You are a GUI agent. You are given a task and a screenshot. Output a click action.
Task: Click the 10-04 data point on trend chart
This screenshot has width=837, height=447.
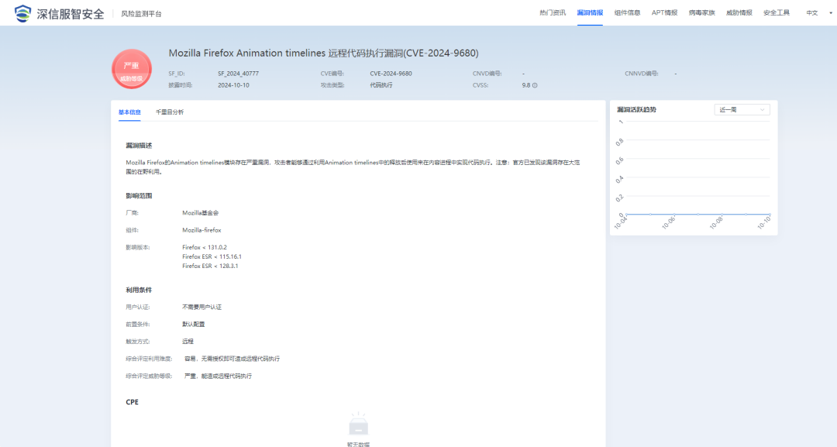626,215
